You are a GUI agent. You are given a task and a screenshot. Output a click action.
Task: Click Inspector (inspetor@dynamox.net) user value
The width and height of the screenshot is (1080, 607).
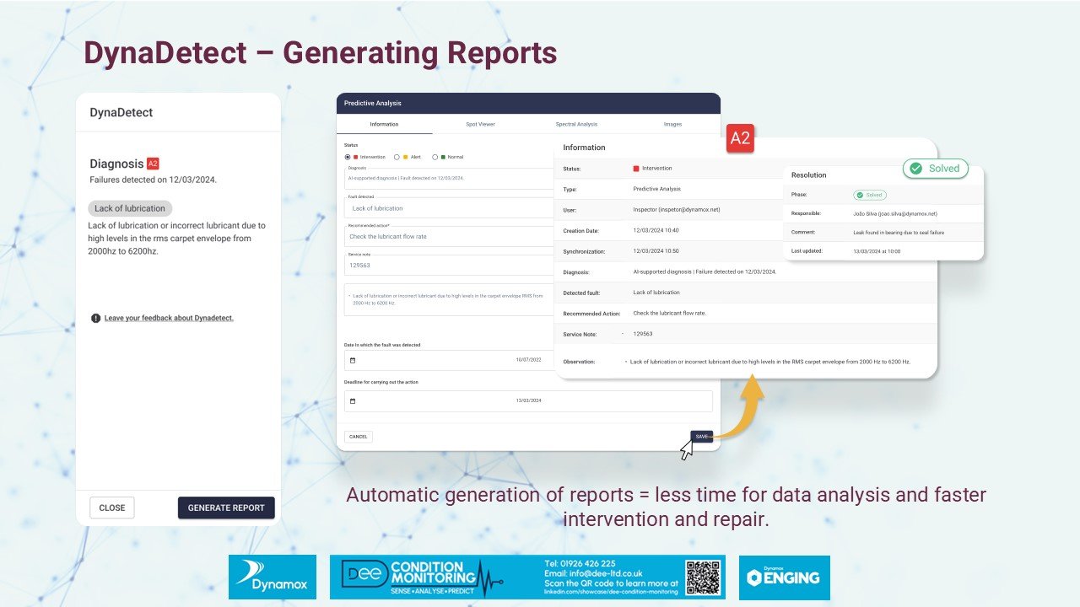point(677,209)
